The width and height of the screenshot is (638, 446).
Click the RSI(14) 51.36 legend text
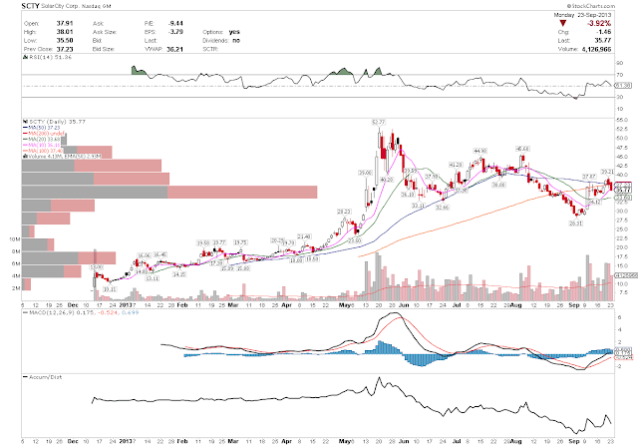point(50,58)
